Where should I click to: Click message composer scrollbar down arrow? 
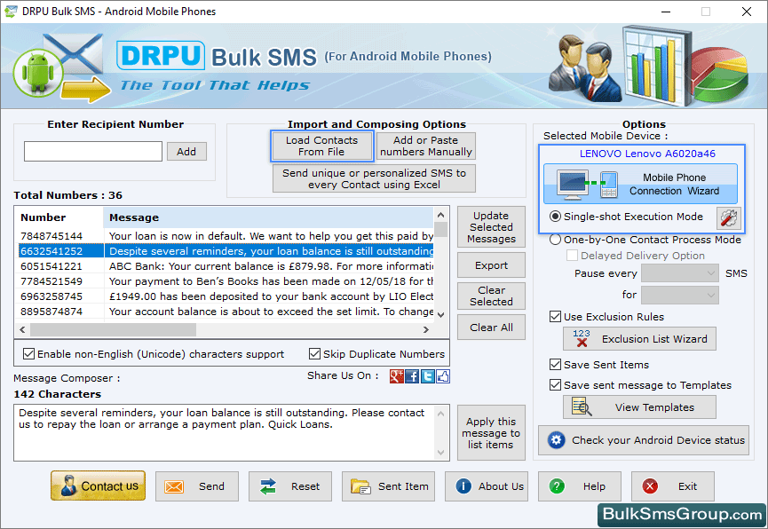[x=440, y=452]
